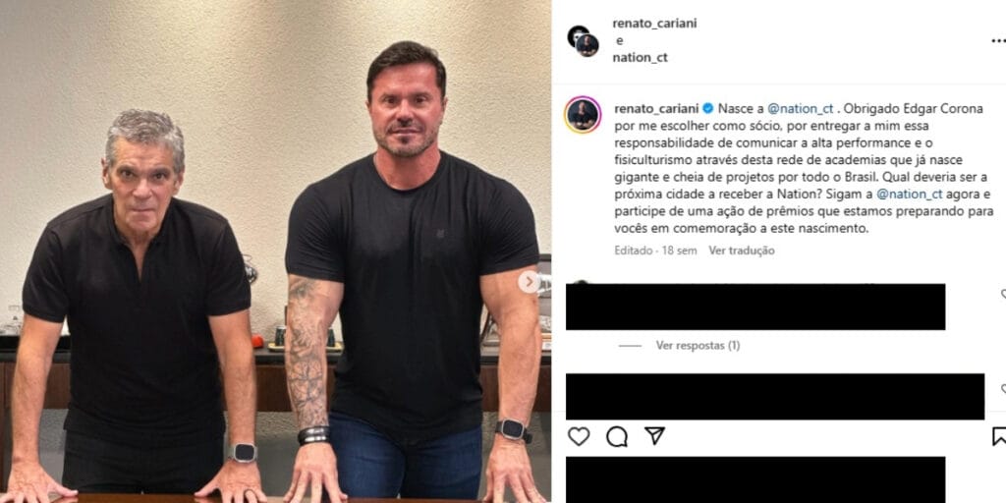Expand Ver respostas (1) replies
Screen dimensions: 1006x503
698,345
